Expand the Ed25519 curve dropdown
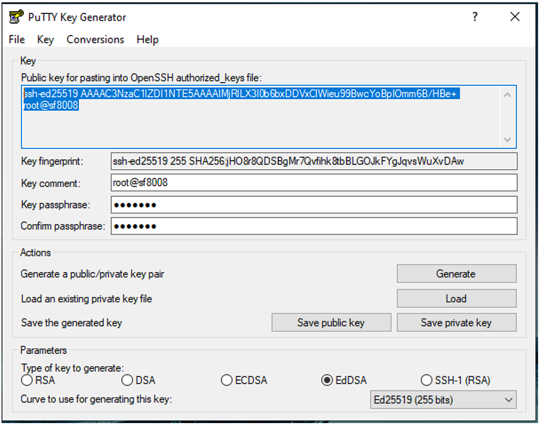This screenshot has width=540, height=425. pos(443,400)
